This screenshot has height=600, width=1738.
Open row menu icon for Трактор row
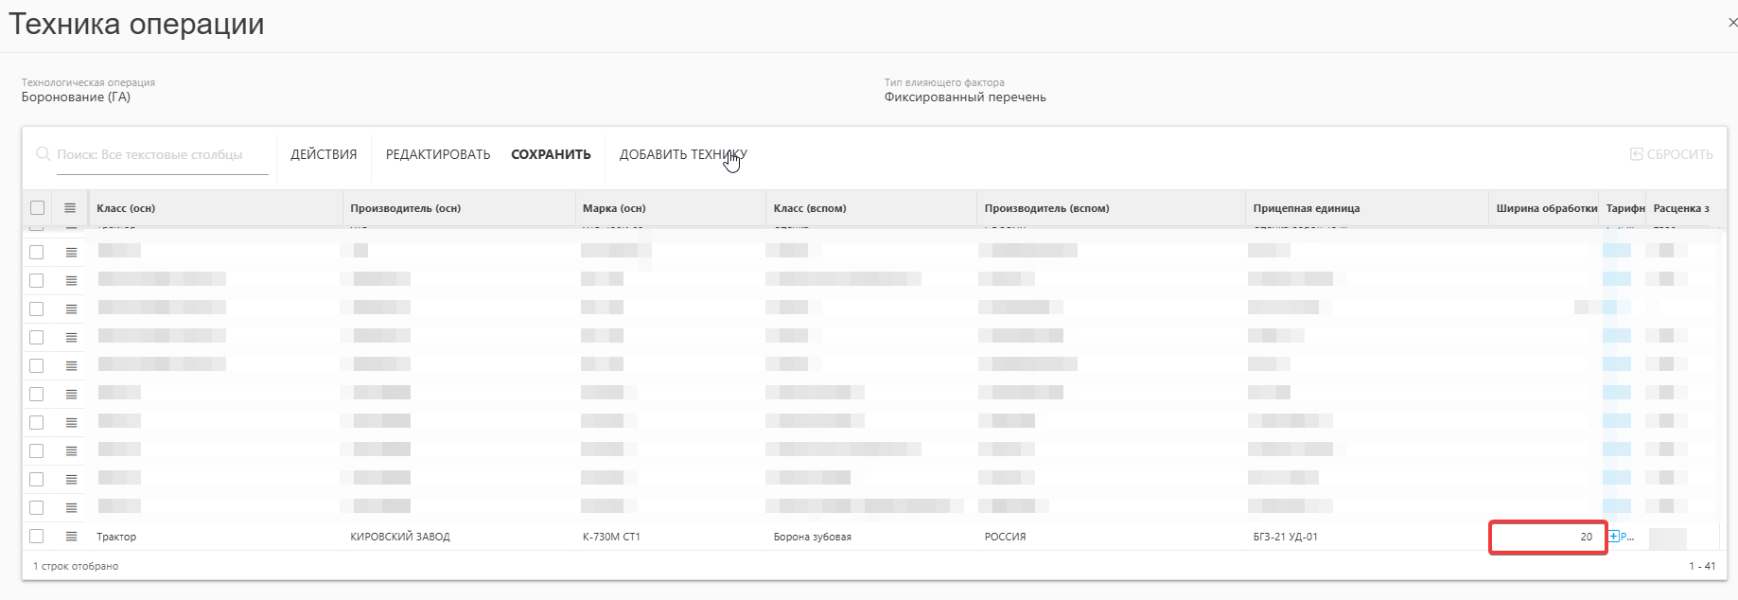coord(71,537)
